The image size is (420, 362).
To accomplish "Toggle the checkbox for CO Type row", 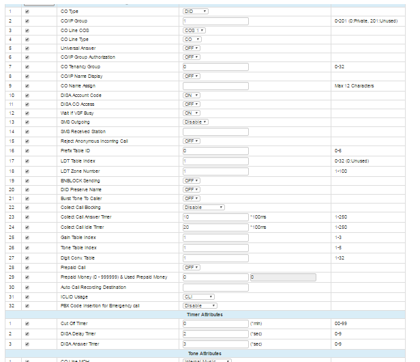I will click(27, 12).
